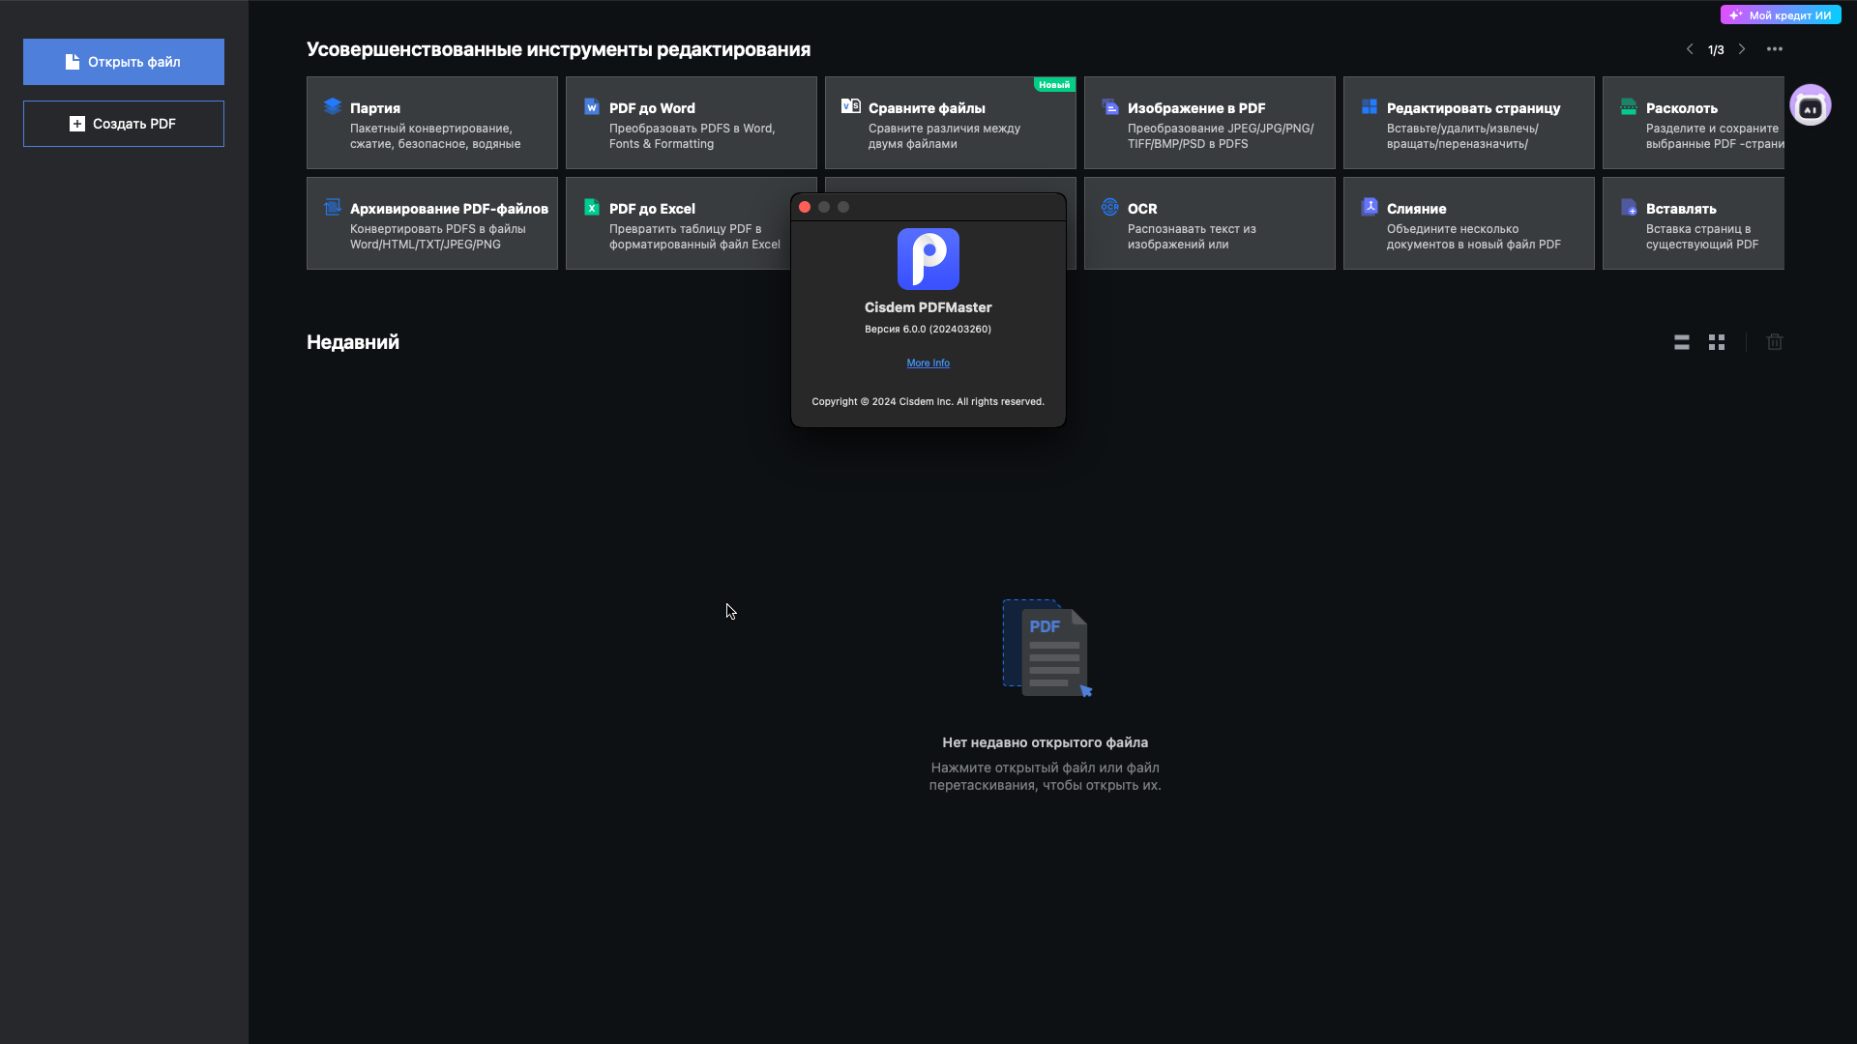Switch recent files to list view

tap(1682, 342)
